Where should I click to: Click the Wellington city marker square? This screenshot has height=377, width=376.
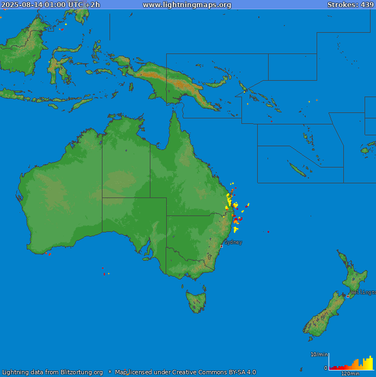coord(348,296)
